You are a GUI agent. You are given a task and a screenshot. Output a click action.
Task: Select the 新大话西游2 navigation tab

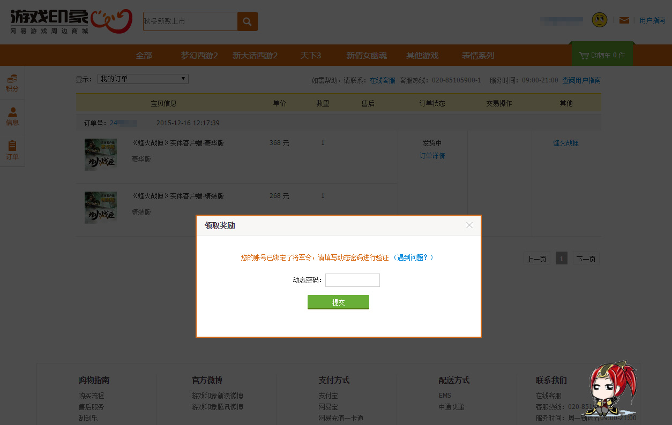pos(255,55)
